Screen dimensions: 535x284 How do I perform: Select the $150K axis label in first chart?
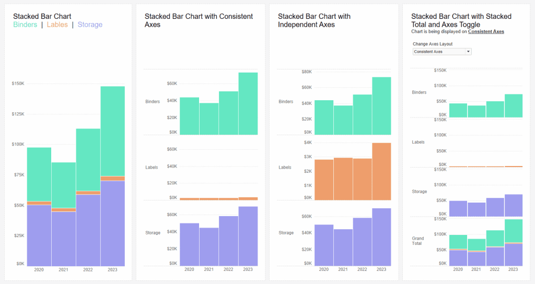[x=18, y=84]
